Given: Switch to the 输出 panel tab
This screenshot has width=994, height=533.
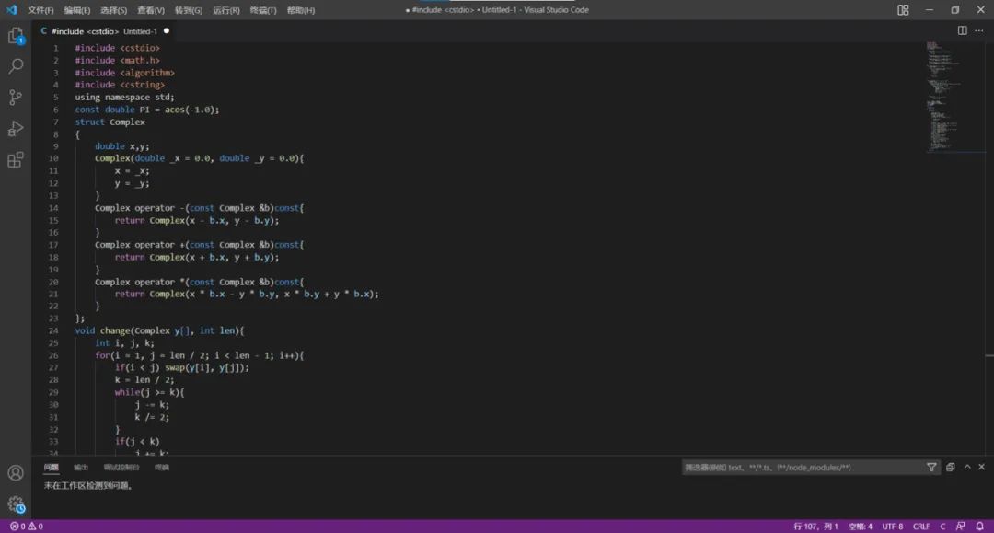Looking at the screenshot, I should [x=81, y=468].
